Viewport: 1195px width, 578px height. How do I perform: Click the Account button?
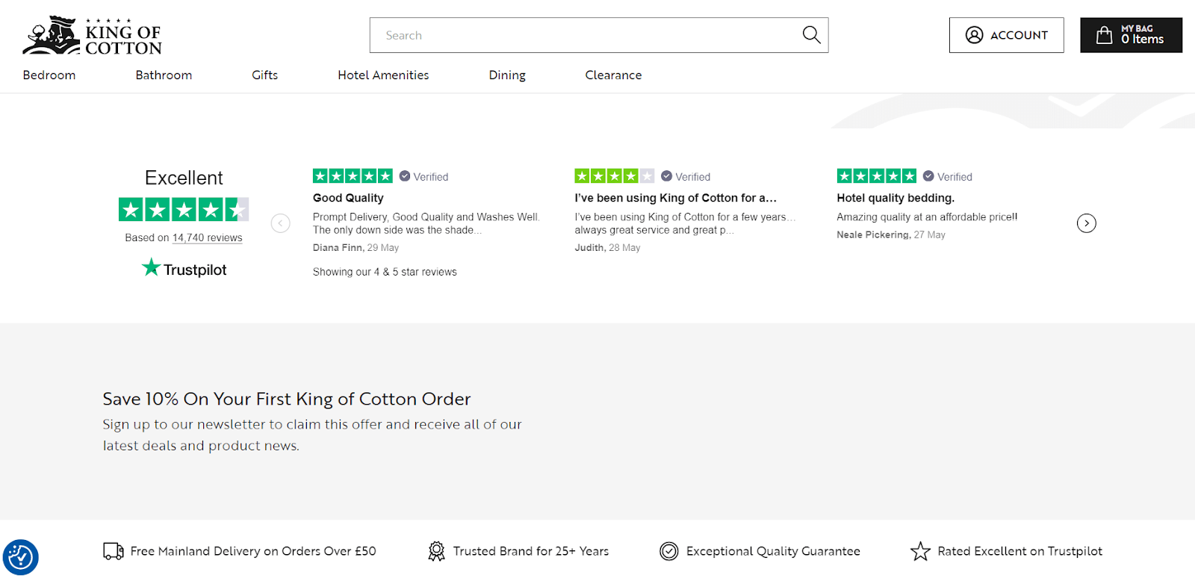(x=1006, y=35)
